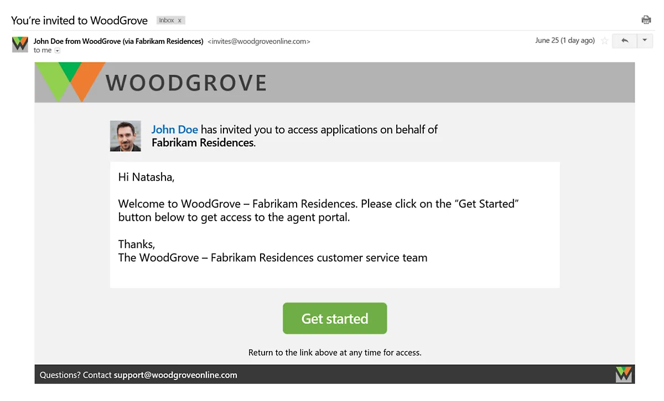The height and width of the screenshot is (401, 664).
Task: Star this email from WoodGrove
Action: pos(604,41)
